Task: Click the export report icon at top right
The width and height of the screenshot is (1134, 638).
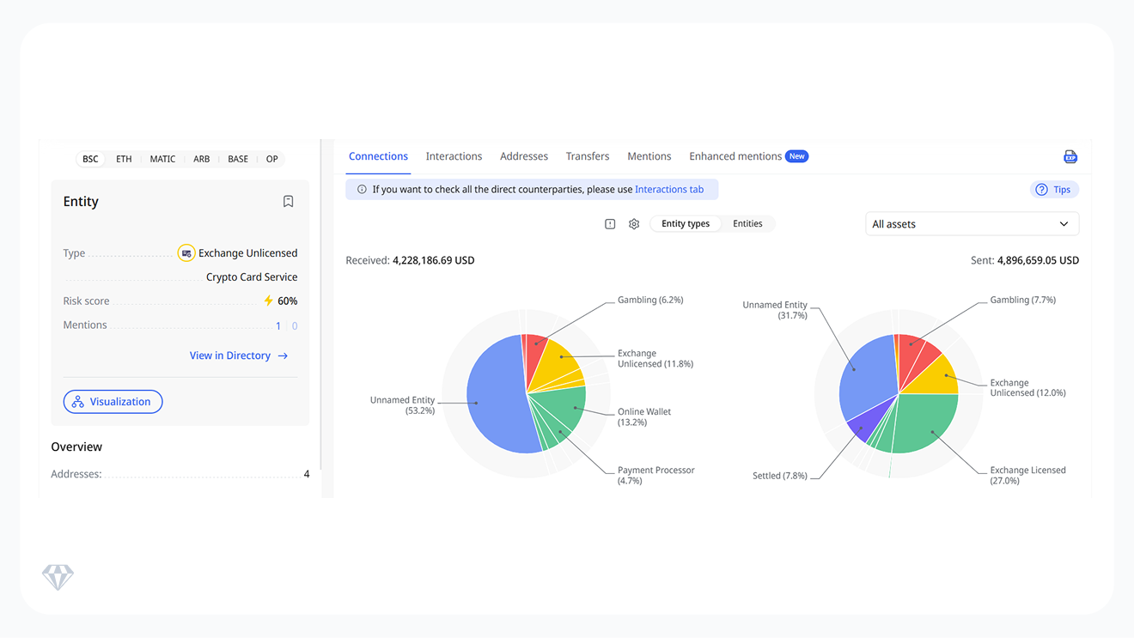Action: point(1070,157)
